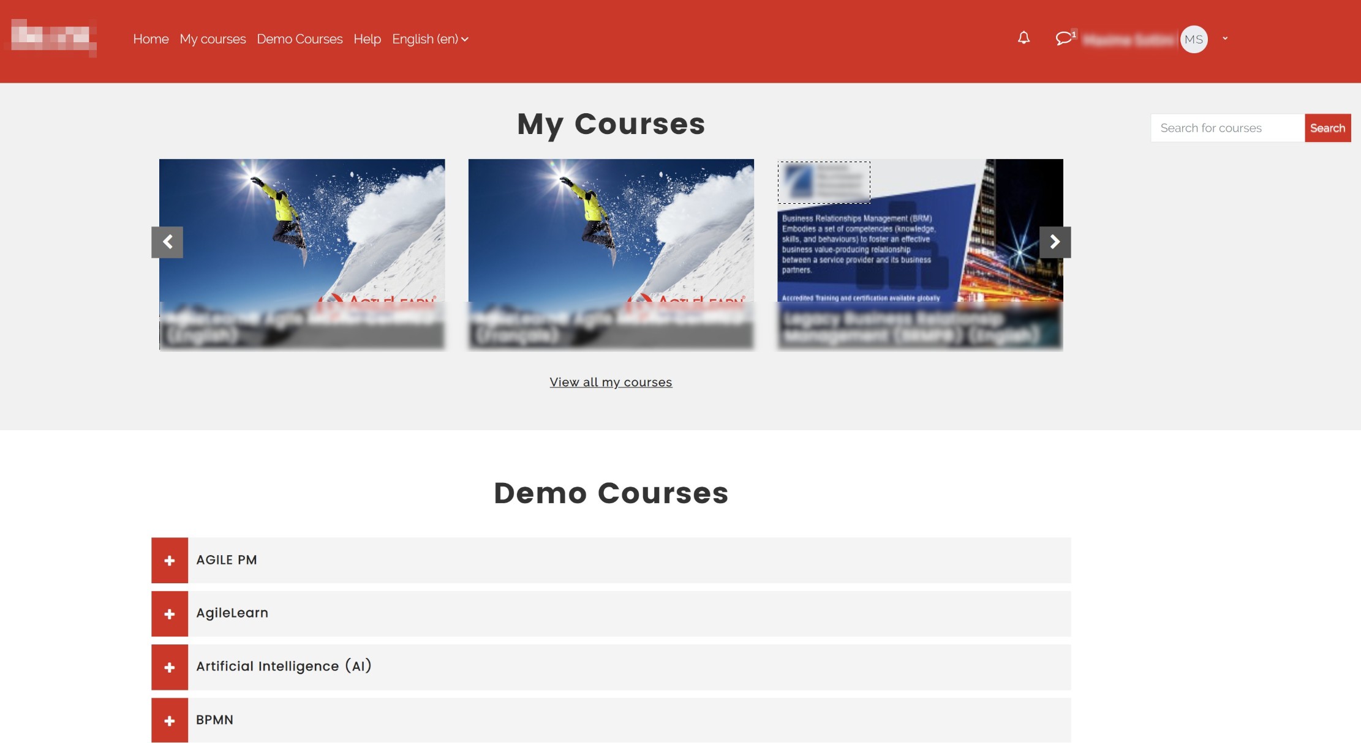This screenshot has width=1361, height=743.
Task: Expand the Artificial Intelligence (AI) category
Action: 169,666
